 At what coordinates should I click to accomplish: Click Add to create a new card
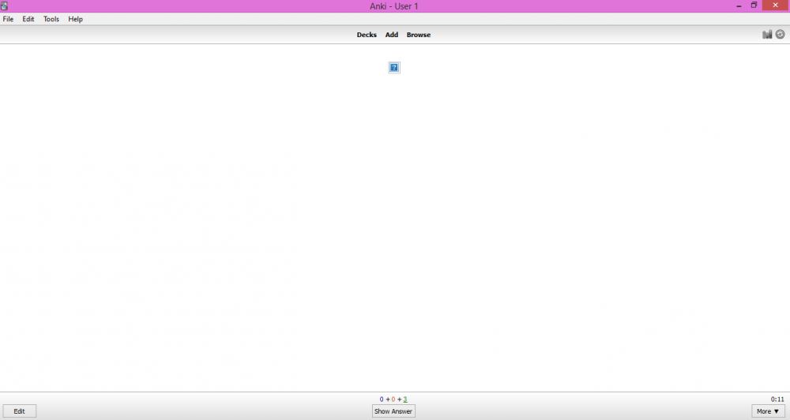[392, 35]
